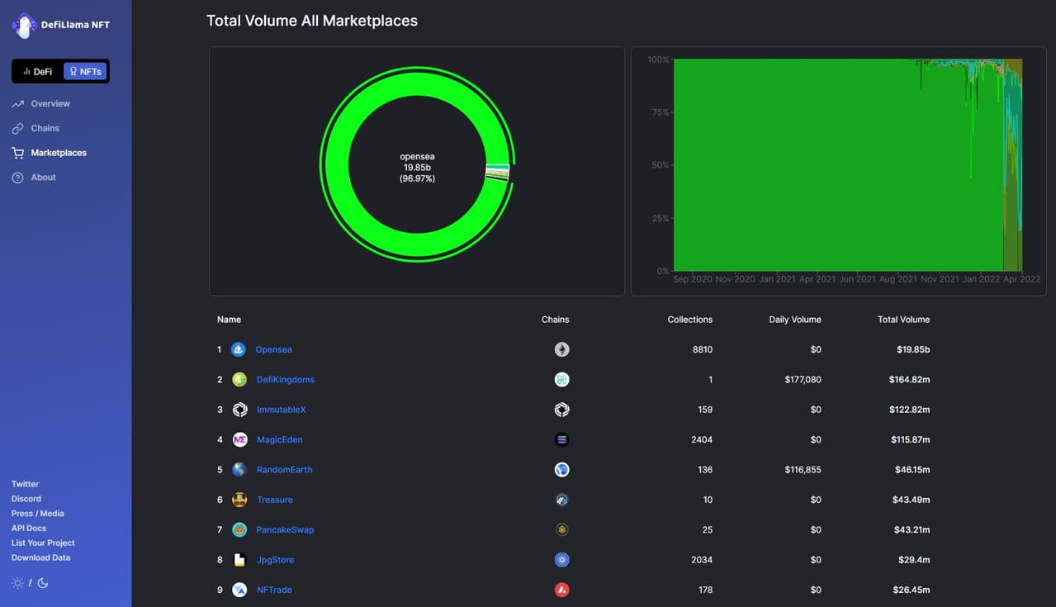Screen dimensions: 1056x607
Task: Click the Solana chain icon for MagicEden
Action: point(561,439)
